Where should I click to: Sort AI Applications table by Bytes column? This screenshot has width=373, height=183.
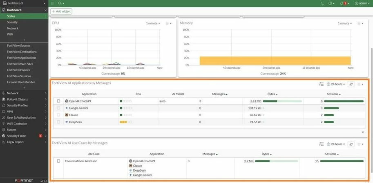272,94
